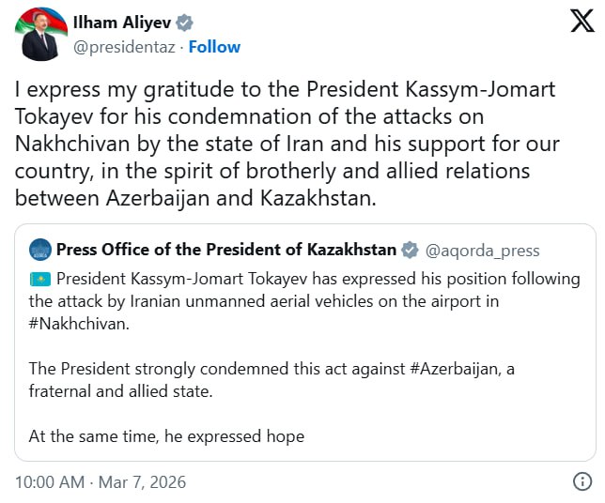The width and height of the screenshot is (605, 503).
Task: Follow the presidentaz account
Action: 215,47
